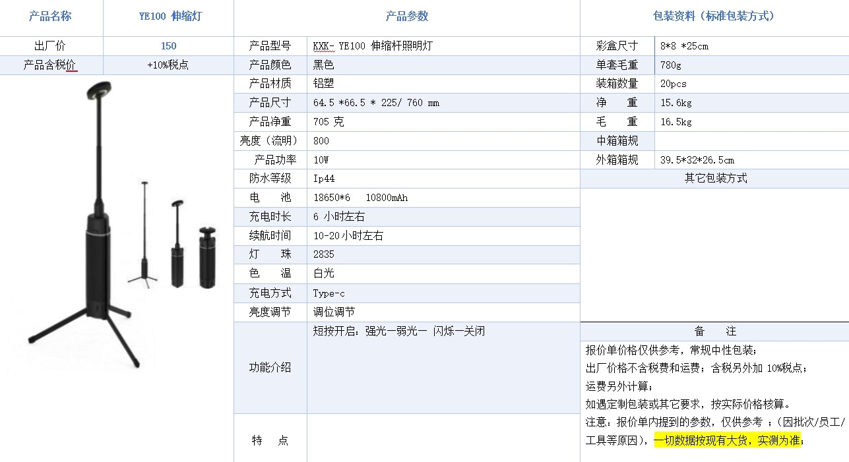Select the 功能介绍 label cell
849x462 pixels.
[270, 368]
